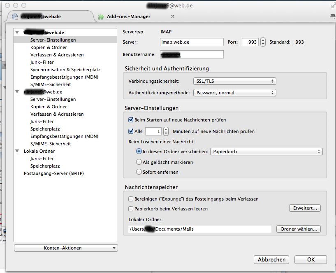Enable Expunge des Posteingangs beim Verlassen
This screenshot has width=336, height=273.
click(x=131, y=199)
